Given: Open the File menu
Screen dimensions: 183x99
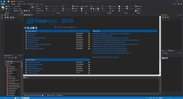Looking at the screenshot, I should [3, 4].
